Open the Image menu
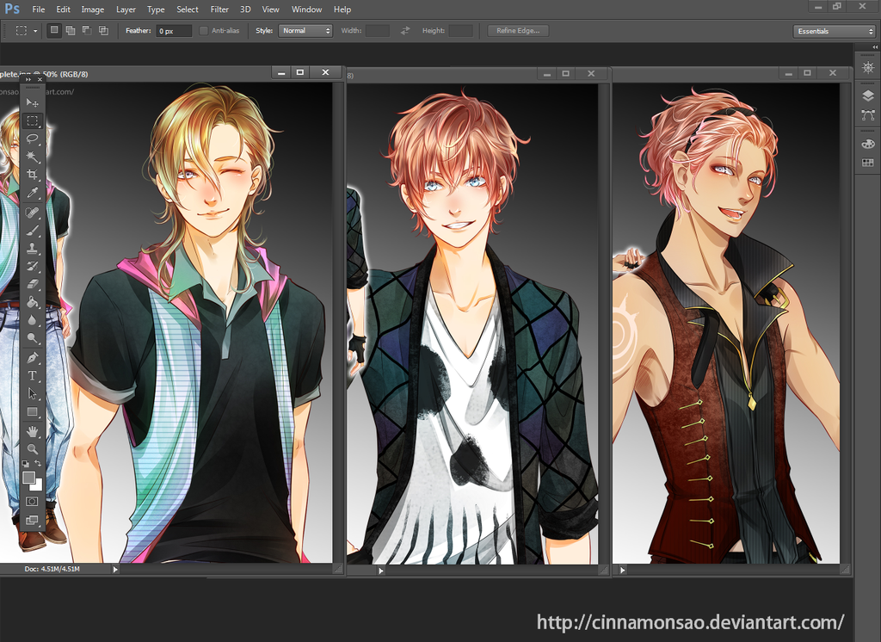The height and width of the screenshot is (642, 881). pyautogui.click(x=92, y=9)
